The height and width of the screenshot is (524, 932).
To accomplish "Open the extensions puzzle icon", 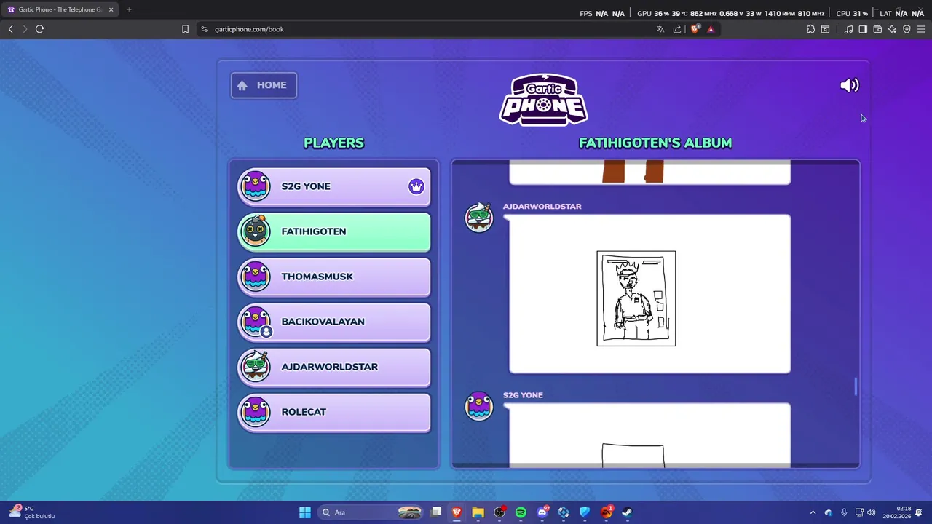I will click(810, 29).
